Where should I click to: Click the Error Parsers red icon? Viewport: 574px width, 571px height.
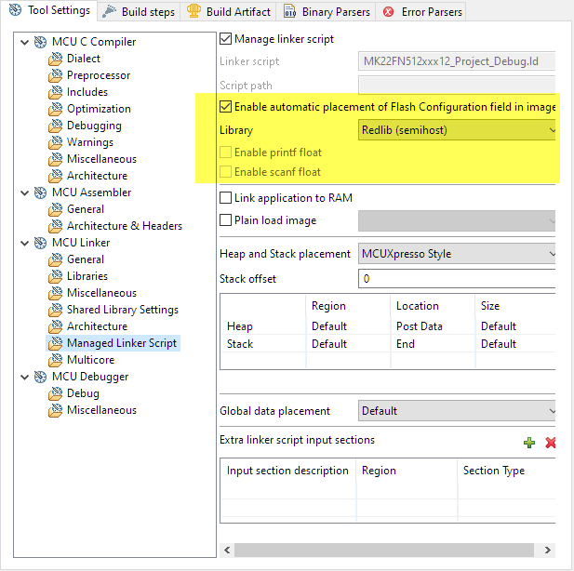click(388, 12)
